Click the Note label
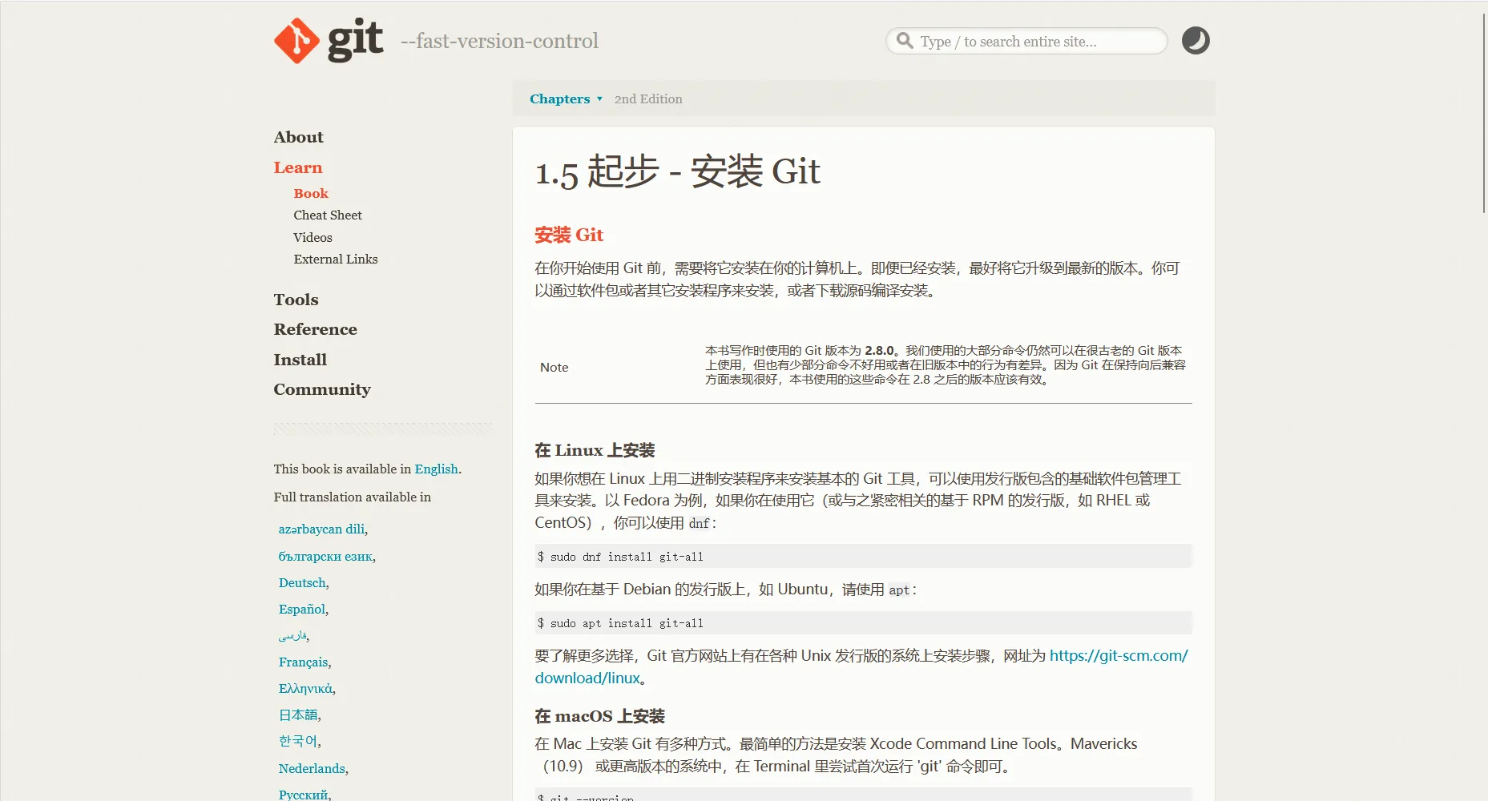The image size is (1488, 801). (x=554, y=368)
